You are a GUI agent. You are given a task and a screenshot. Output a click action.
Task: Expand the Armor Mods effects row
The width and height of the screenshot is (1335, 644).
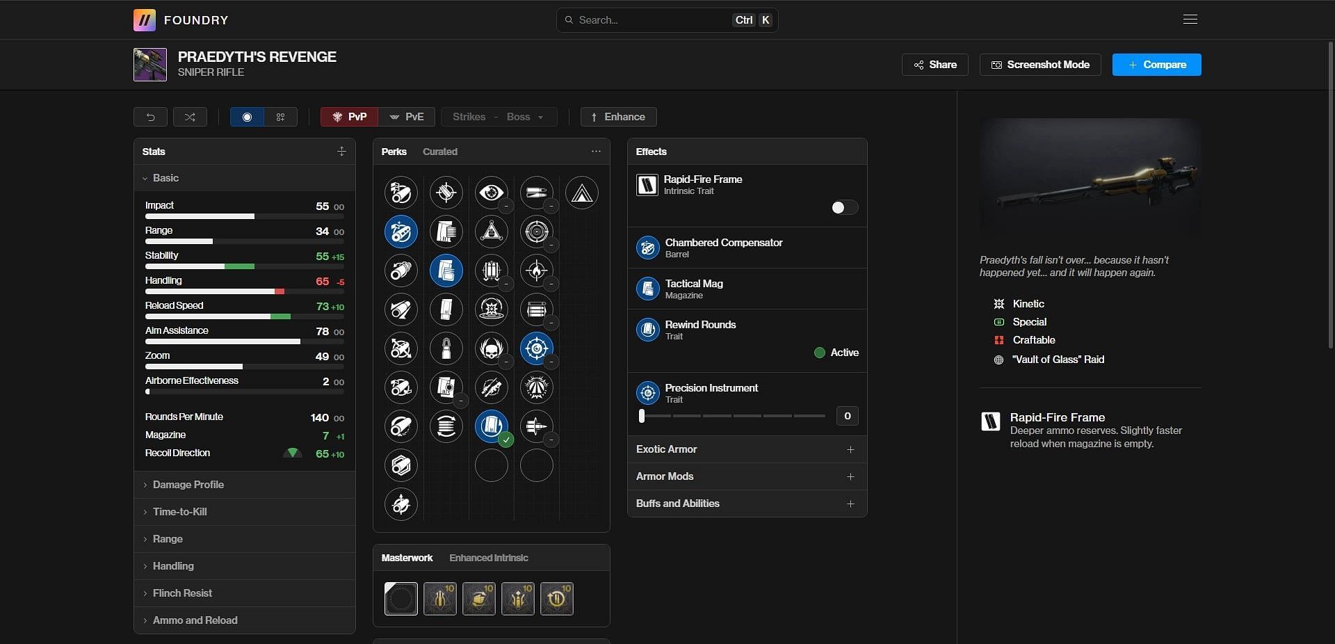(x=747, y=476)
